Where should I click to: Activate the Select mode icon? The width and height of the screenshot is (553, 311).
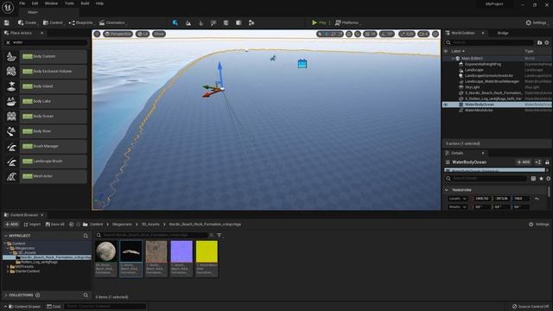click(175, 22)
